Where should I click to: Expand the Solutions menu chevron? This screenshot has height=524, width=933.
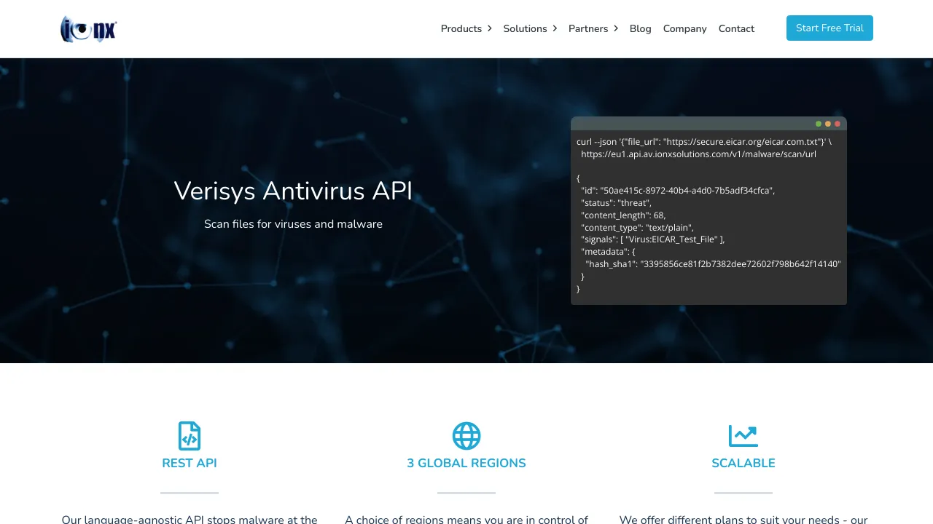pyautogui.click(x=555, y=28)
